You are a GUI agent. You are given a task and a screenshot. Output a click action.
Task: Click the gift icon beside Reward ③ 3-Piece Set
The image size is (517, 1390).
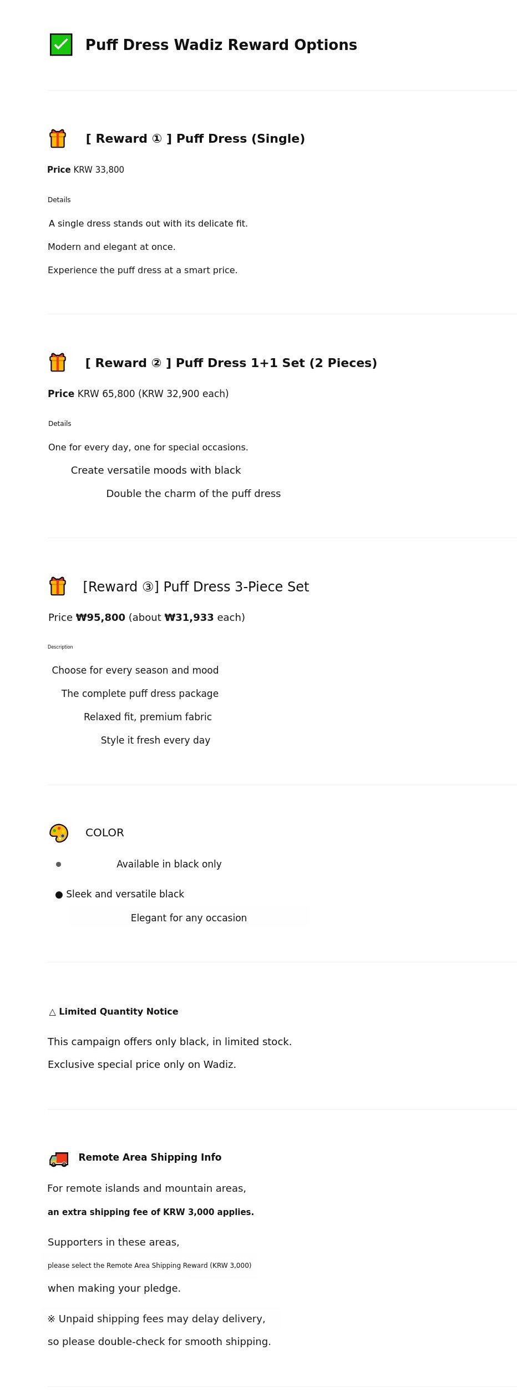coord(58,586)
